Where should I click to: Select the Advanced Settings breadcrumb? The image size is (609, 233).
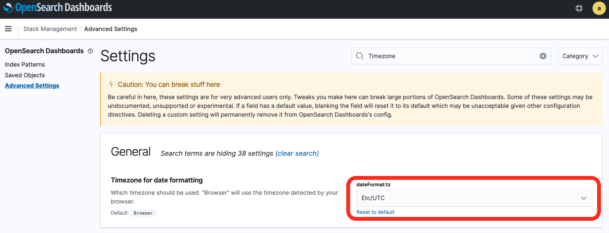[111, 29]
